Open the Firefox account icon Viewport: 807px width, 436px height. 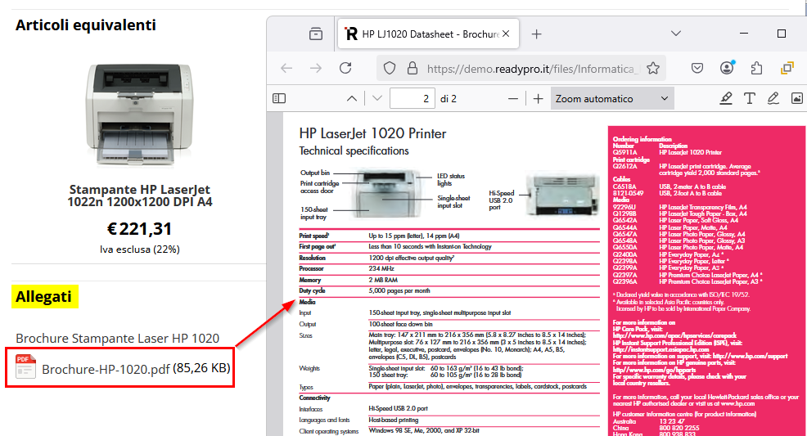[727, 68]
